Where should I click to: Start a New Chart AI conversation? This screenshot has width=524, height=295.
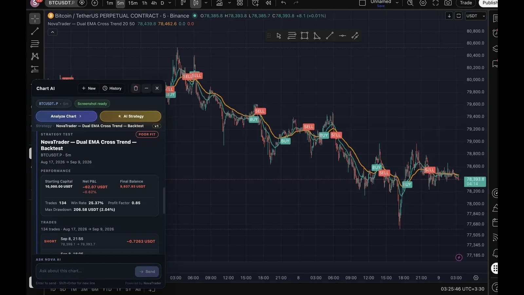(89, 88)
